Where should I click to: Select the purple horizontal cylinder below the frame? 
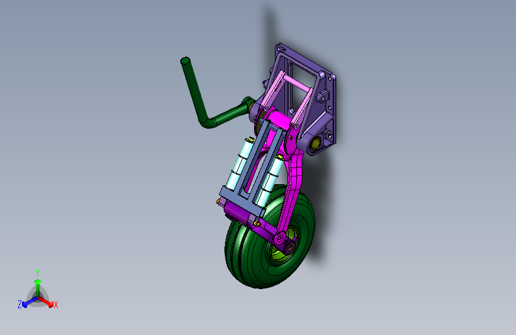point(237,213)
